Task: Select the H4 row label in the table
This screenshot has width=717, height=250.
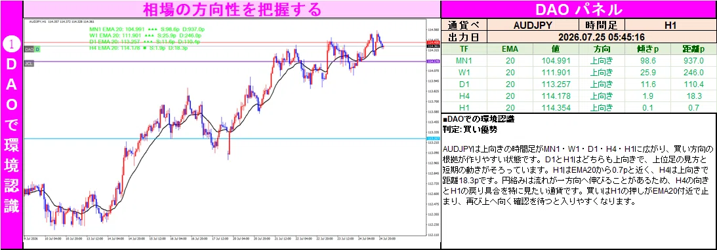Action: pos(464,96)
